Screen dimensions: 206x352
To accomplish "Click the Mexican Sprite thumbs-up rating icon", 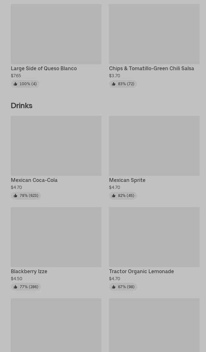I will (x=114, y=196).
